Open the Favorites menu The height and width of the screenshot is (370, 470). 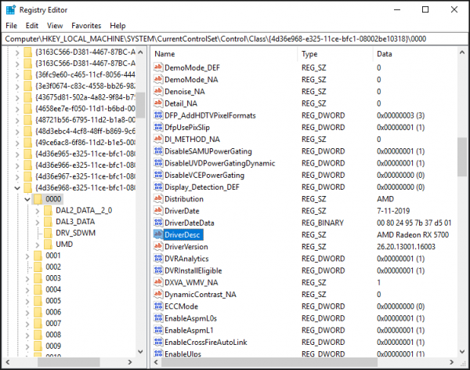(85, 26)
